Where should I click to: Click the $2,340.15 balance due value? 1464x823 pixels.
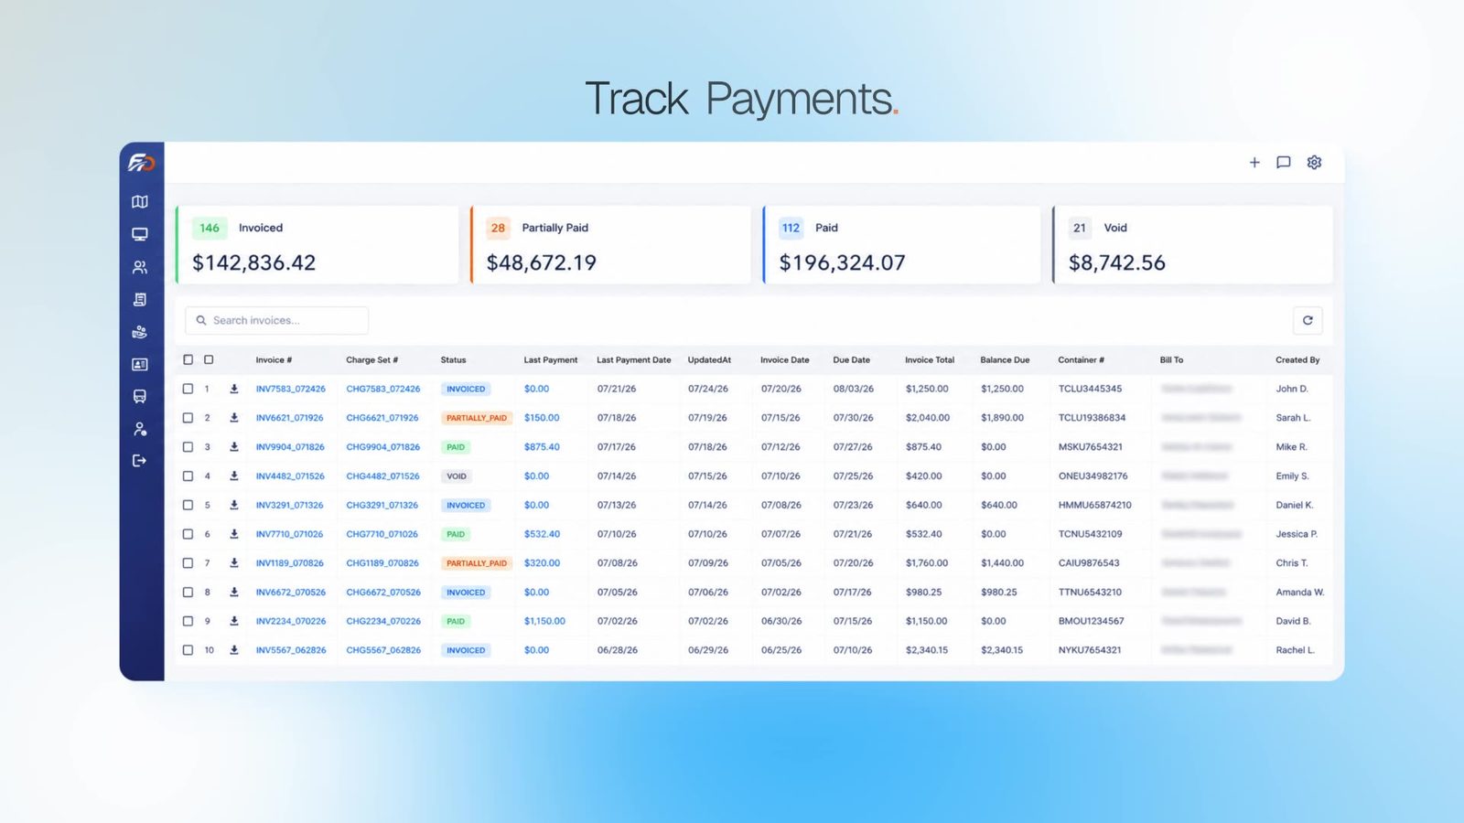1002,650
